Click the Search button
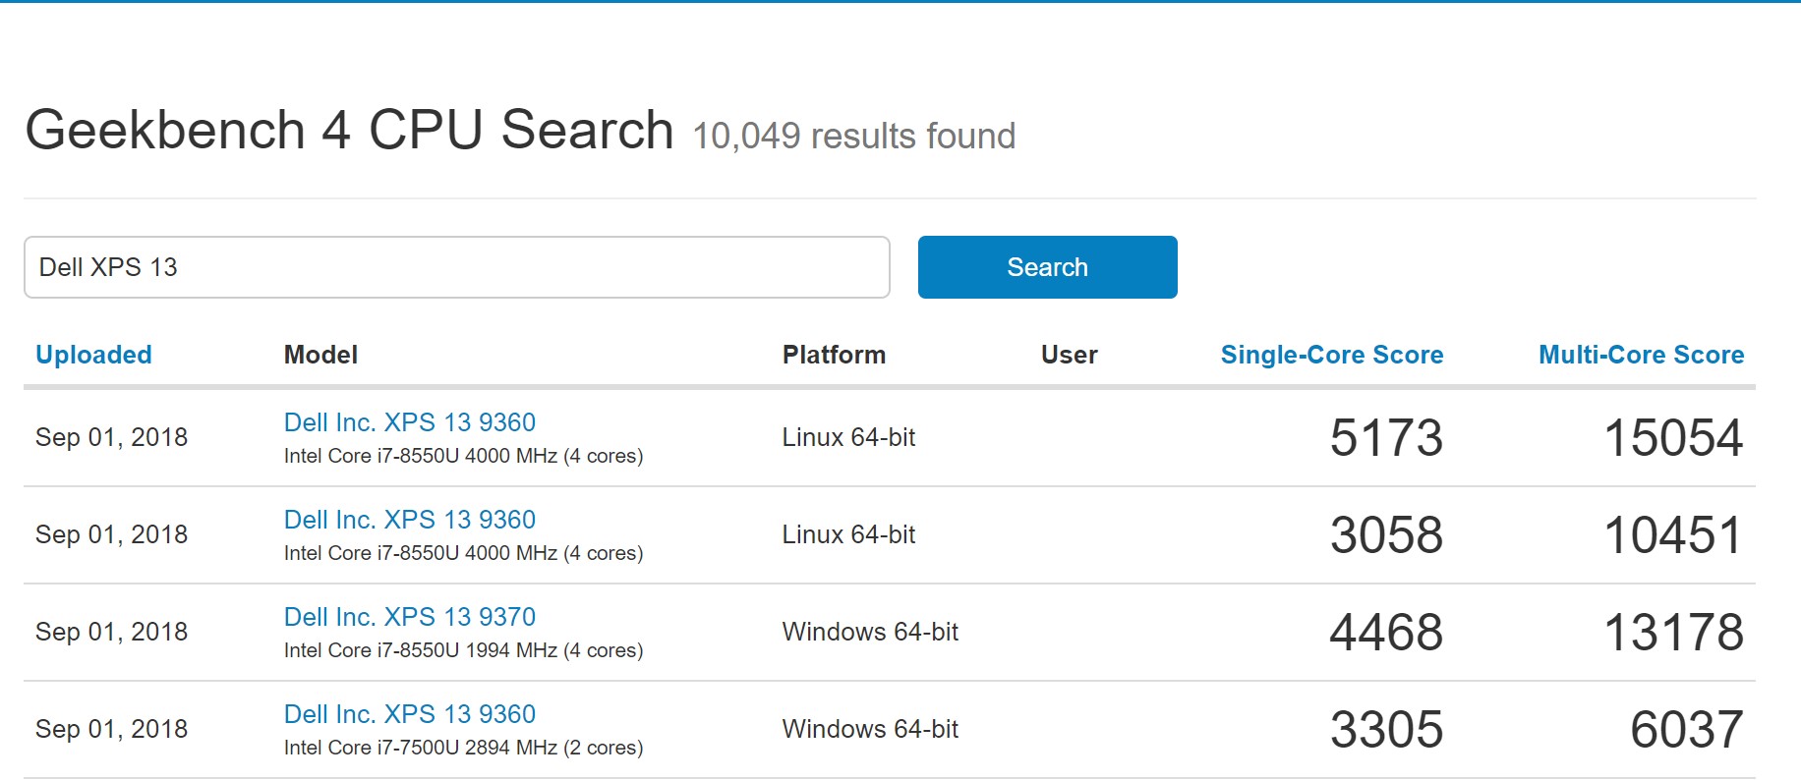This screenshot has width=1801, height=780. pyautogui.click(x=1047, y=267)
